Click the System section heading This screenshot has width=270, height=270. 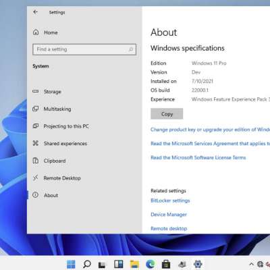coord(40,66)
